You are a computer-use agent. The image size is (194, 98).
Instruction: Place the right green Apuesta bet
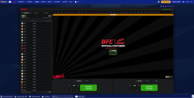click(149, 88)
